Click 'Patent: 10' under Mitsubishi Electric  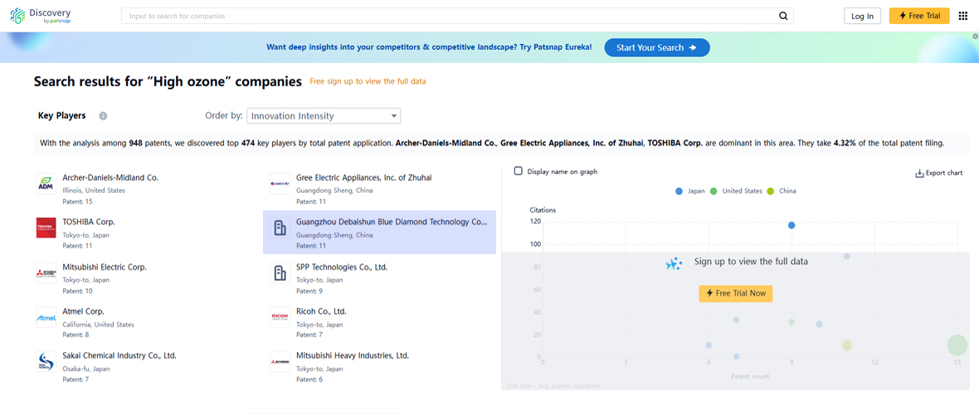[x=77, y=291]
